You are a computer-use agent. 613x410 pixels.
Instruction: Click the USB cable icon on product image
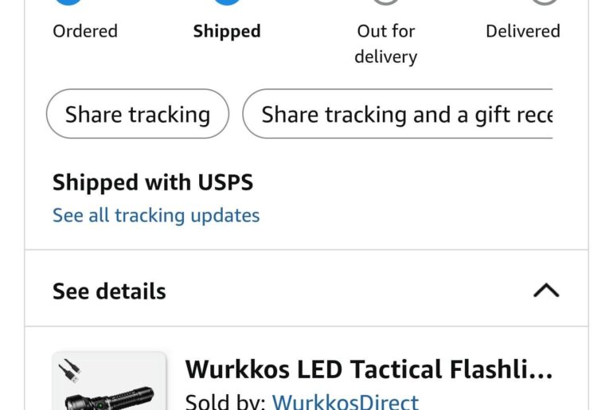pyautogui.click(x=71, y=370)
